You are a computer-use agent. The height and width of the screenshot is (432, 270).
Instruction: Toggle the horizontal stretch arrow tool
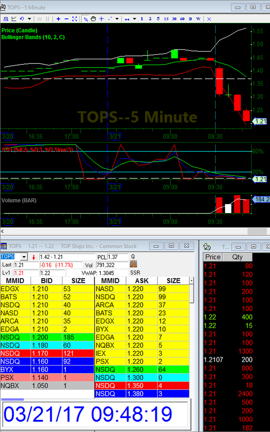tap(127, 19)
